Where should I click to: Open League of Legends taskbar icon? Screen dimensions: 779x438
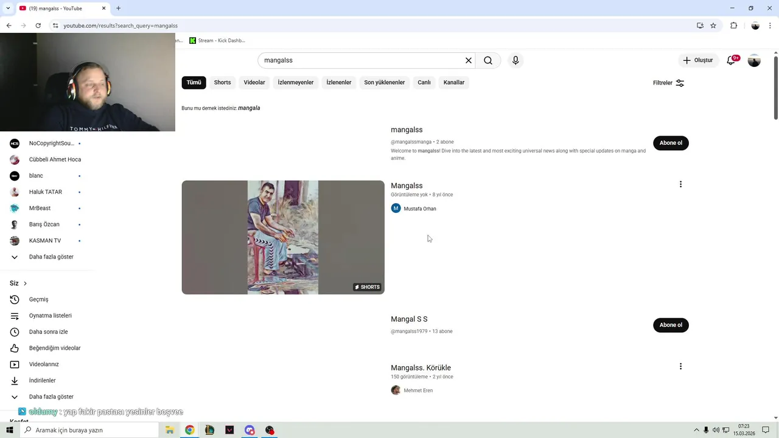click(209, 430)
